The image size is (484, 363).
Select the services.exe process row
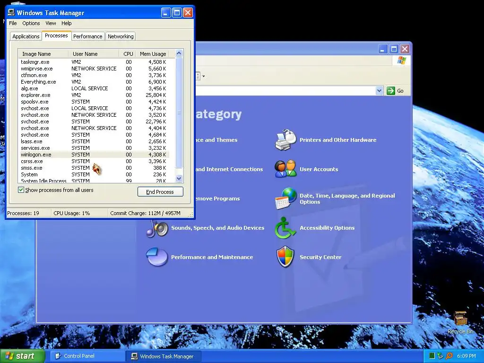pyautogui.click(x=94, y=148)
